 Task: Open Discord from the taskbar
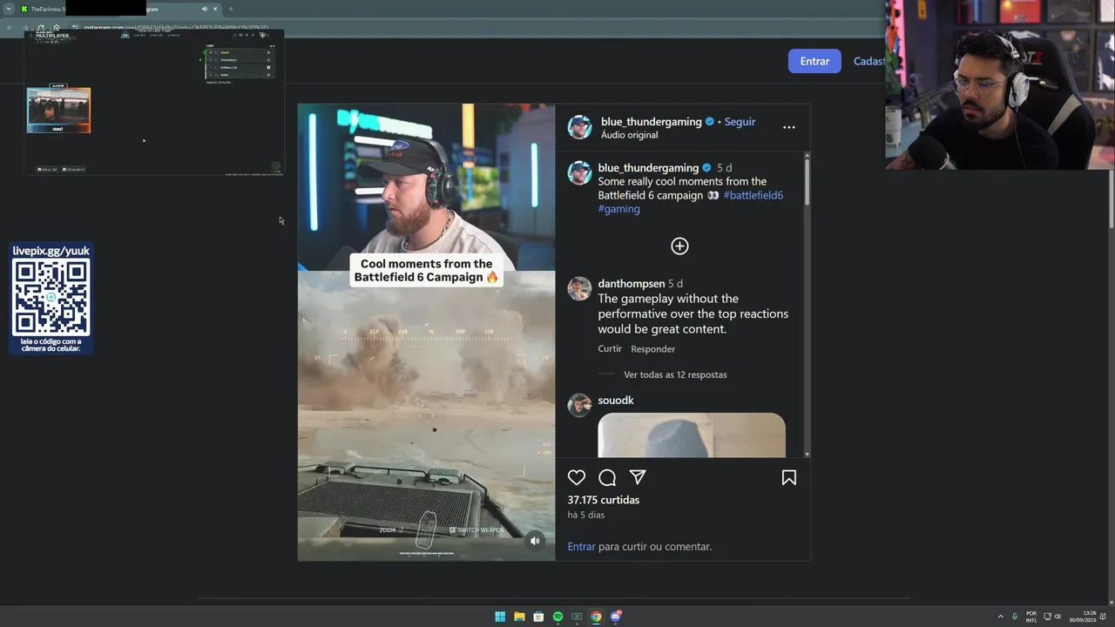click(616, 617)
